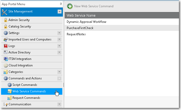Screen dimensions: 181x110
Task: Open the Dynamic Approval Workflow entry
Action: click(x=86, y=22)
